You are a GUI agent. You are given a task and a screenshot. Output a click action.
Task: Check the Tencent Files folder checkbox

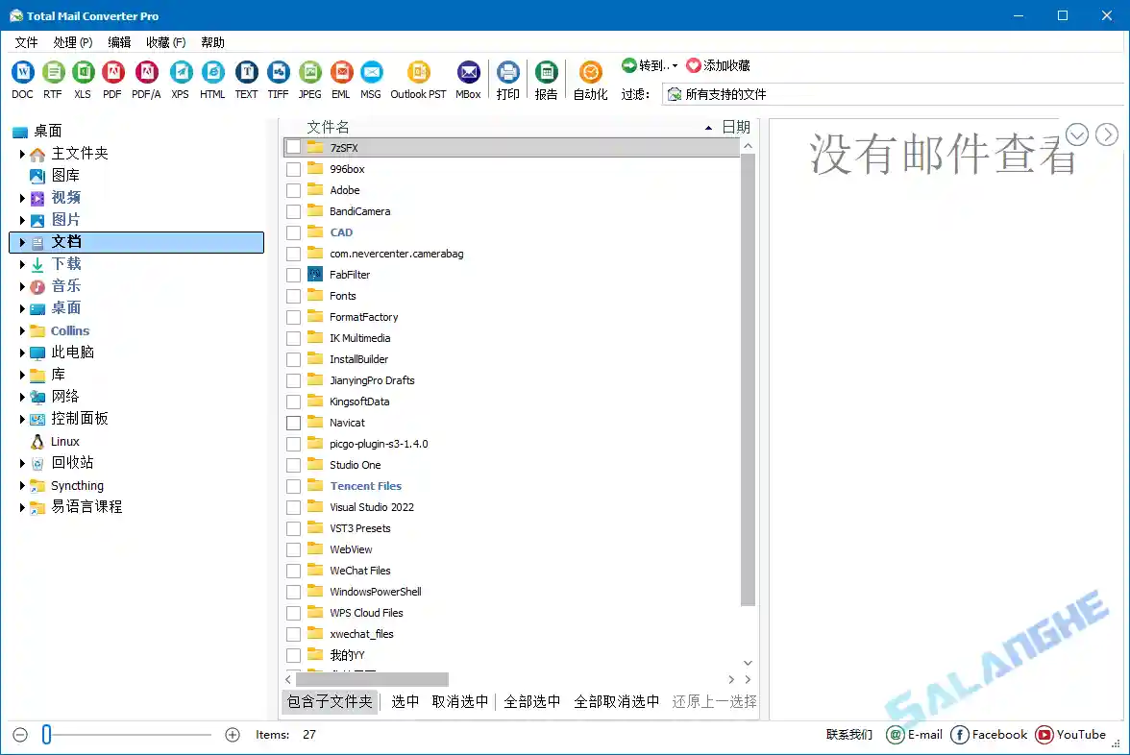tap(293, 485)
